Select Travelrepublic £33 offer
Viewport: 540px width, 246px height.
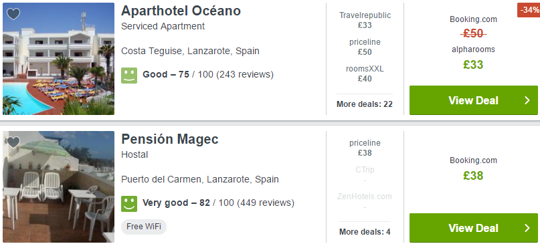365,20
